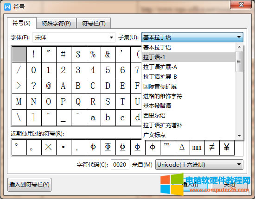
Task: Select the digit 5 in the grid
Action: coord(108,70)
